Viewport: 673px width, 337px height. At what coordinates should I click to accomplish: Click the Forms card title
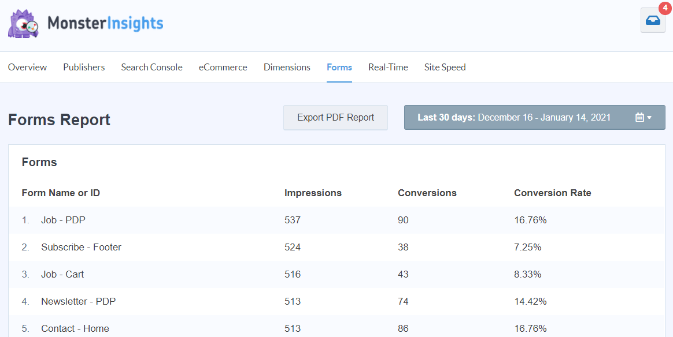point(39,162)
